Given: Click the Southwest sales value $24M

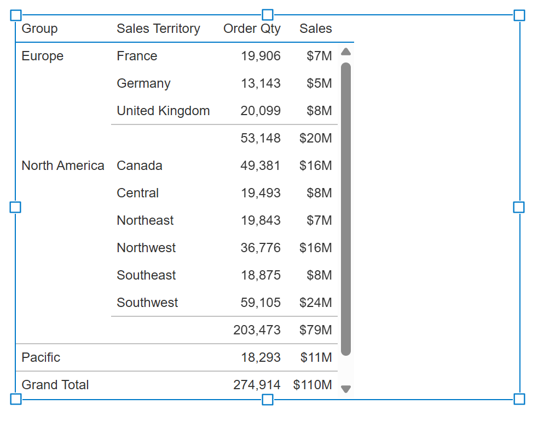Looking at the screenshot, I should coord(315,302).
